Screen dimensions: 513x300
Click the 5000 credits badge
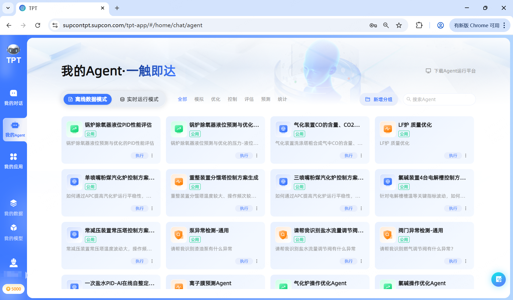pyautogui.click(x=13, y=289)
